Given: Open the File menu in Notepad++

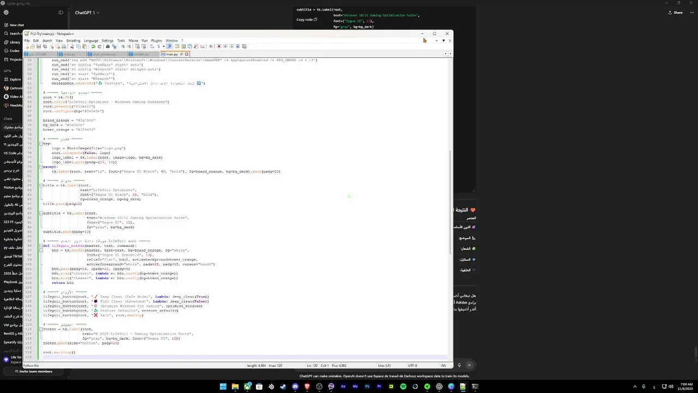Looking at the screenshot, I should coord(27,40).
